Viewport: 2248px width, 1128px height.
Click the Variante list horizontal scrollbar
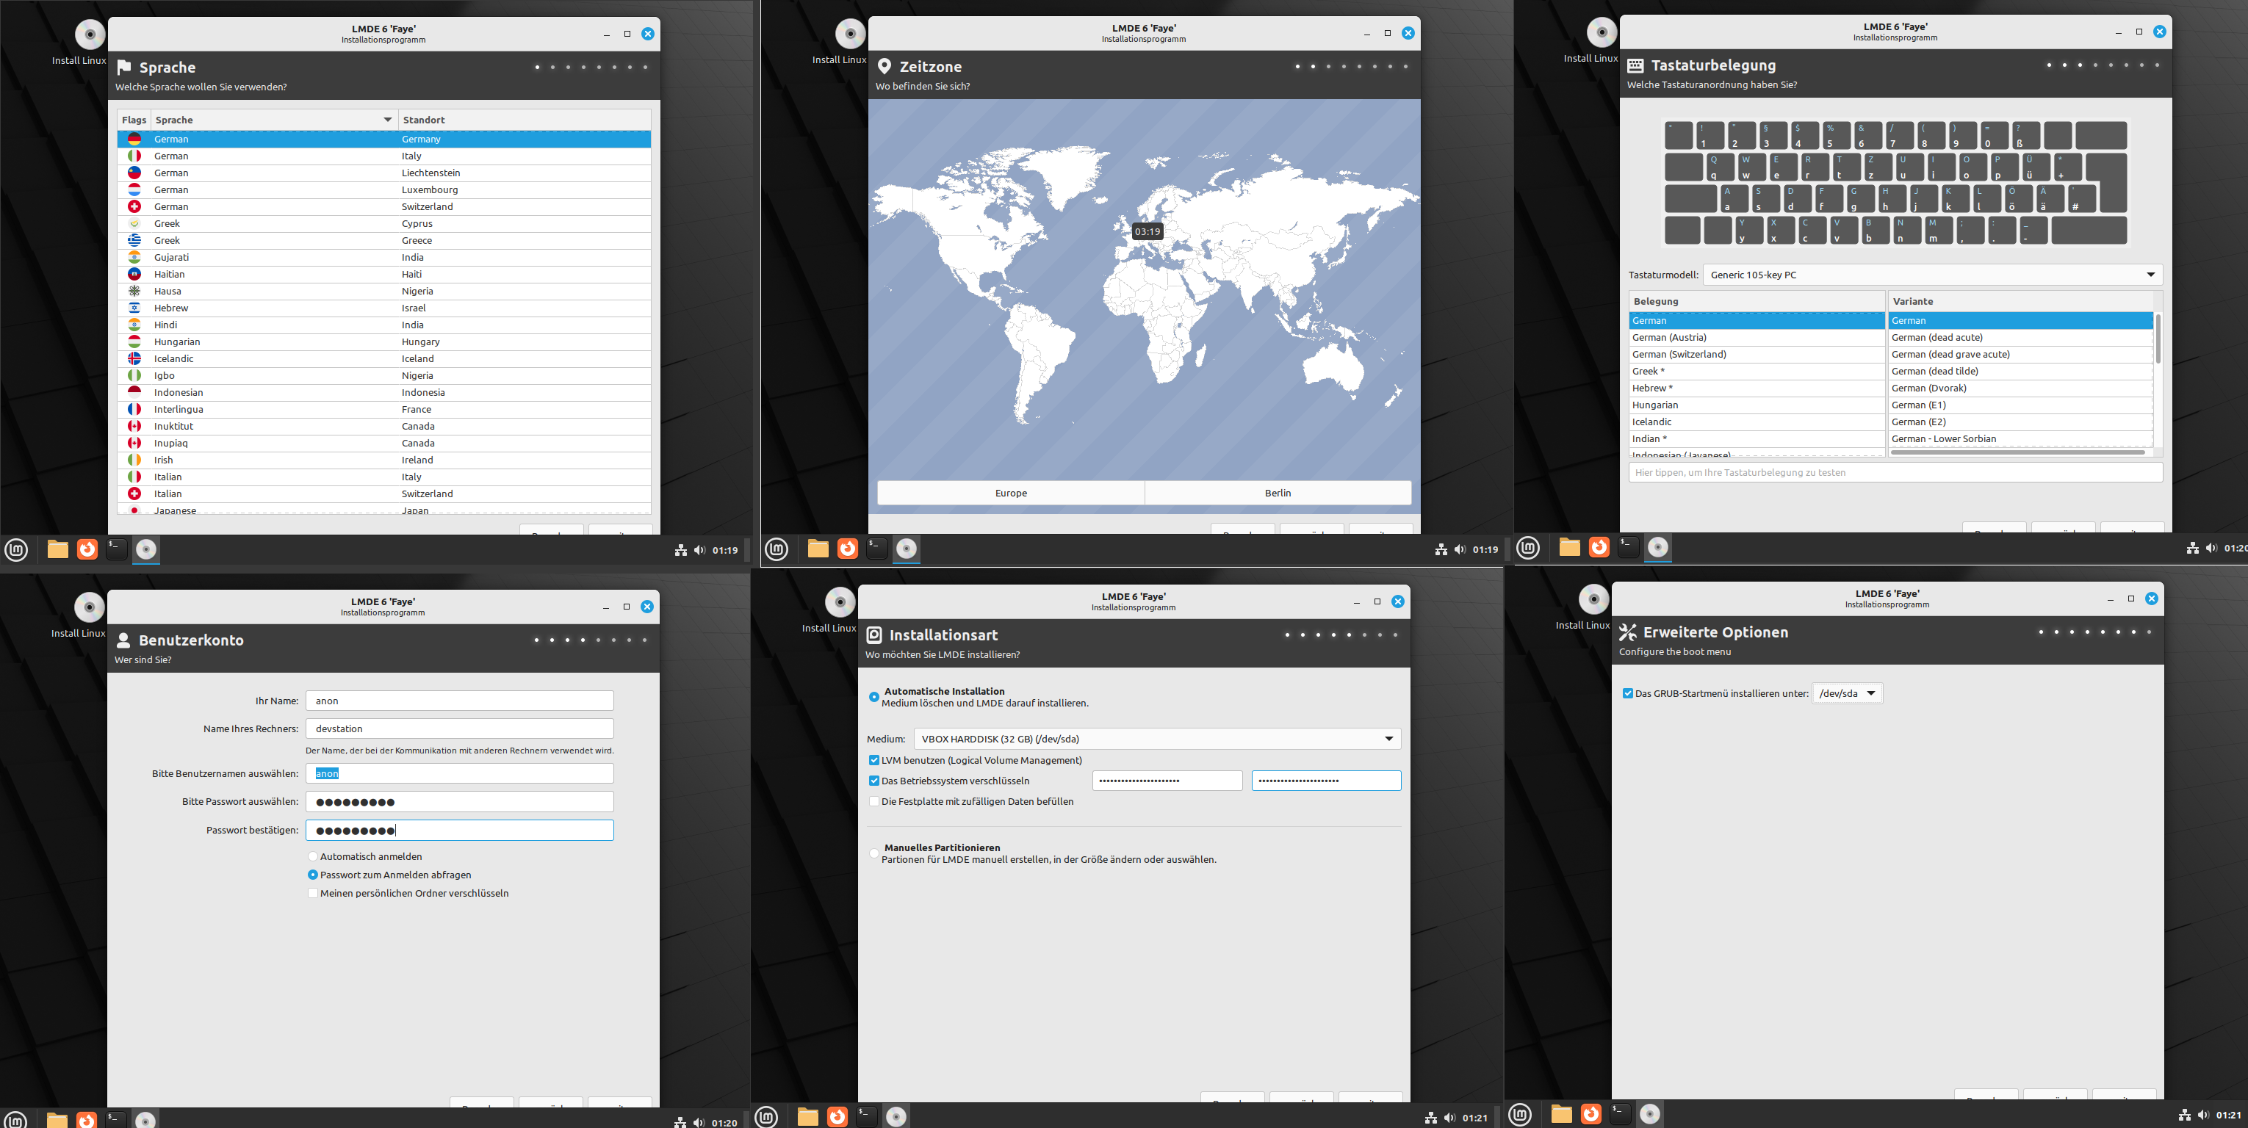[x=2017, y=452]
